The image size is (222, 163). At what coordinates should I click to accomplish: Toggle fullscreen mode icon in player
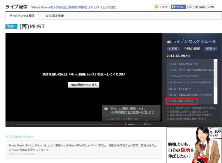click(x=158, y=124)
